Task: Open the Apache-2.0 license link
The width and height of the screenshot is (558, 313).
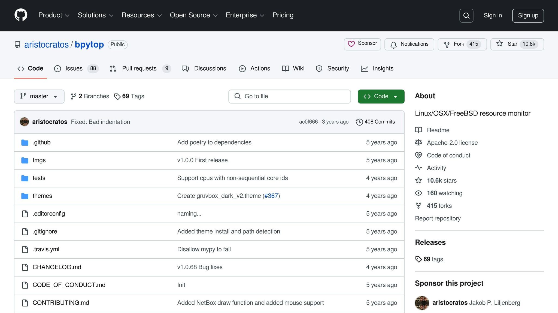Action: coord(452,143)
